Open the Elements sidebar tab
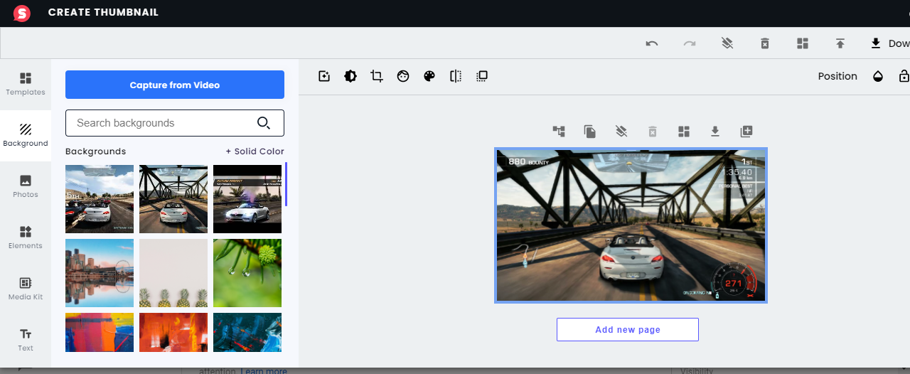The image size is (910, 374). point(26,237)
